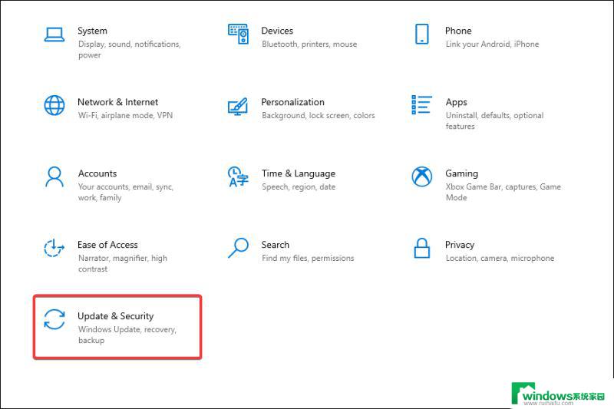This screenshot has width=614, height=409.
Task: Open the Accounts settings title
Action: point(97,173)
